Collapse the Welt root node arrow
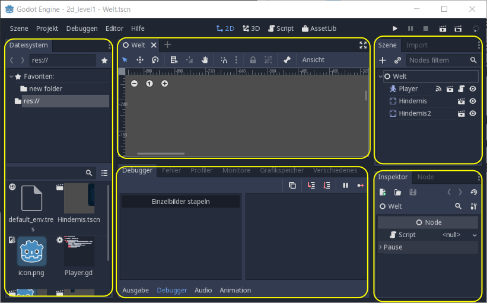Image resolution: width=487 pixels, height=303 pixels. click(381, 76)
